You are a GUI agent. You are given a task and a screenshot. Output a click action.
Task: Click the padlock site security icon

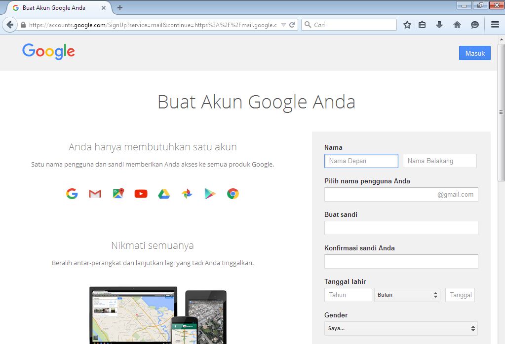[x=23, y=25]
